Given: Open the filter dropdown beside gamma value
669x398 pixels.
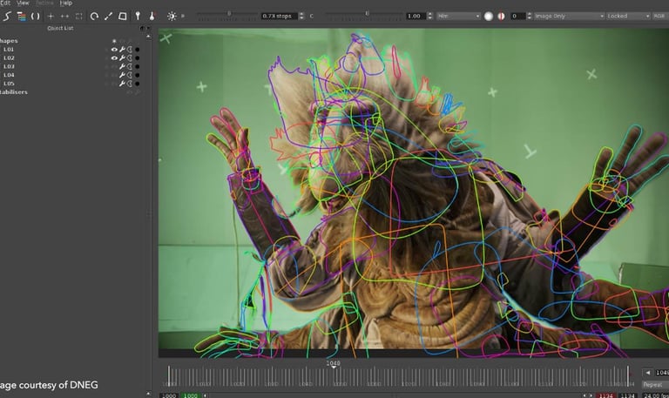Looking at the screenshot, I should click(x=458, y=16).
